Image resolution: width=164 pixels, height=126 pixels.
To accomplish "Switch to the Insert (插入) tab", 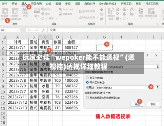I will tap(24, 4).
